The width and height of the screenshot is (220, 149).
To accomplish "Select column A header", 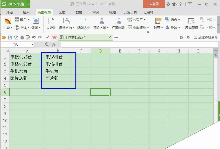I will click(x=27, y=51).
